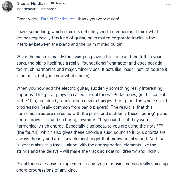Click the quoted word "boring"

coord(148,113)
